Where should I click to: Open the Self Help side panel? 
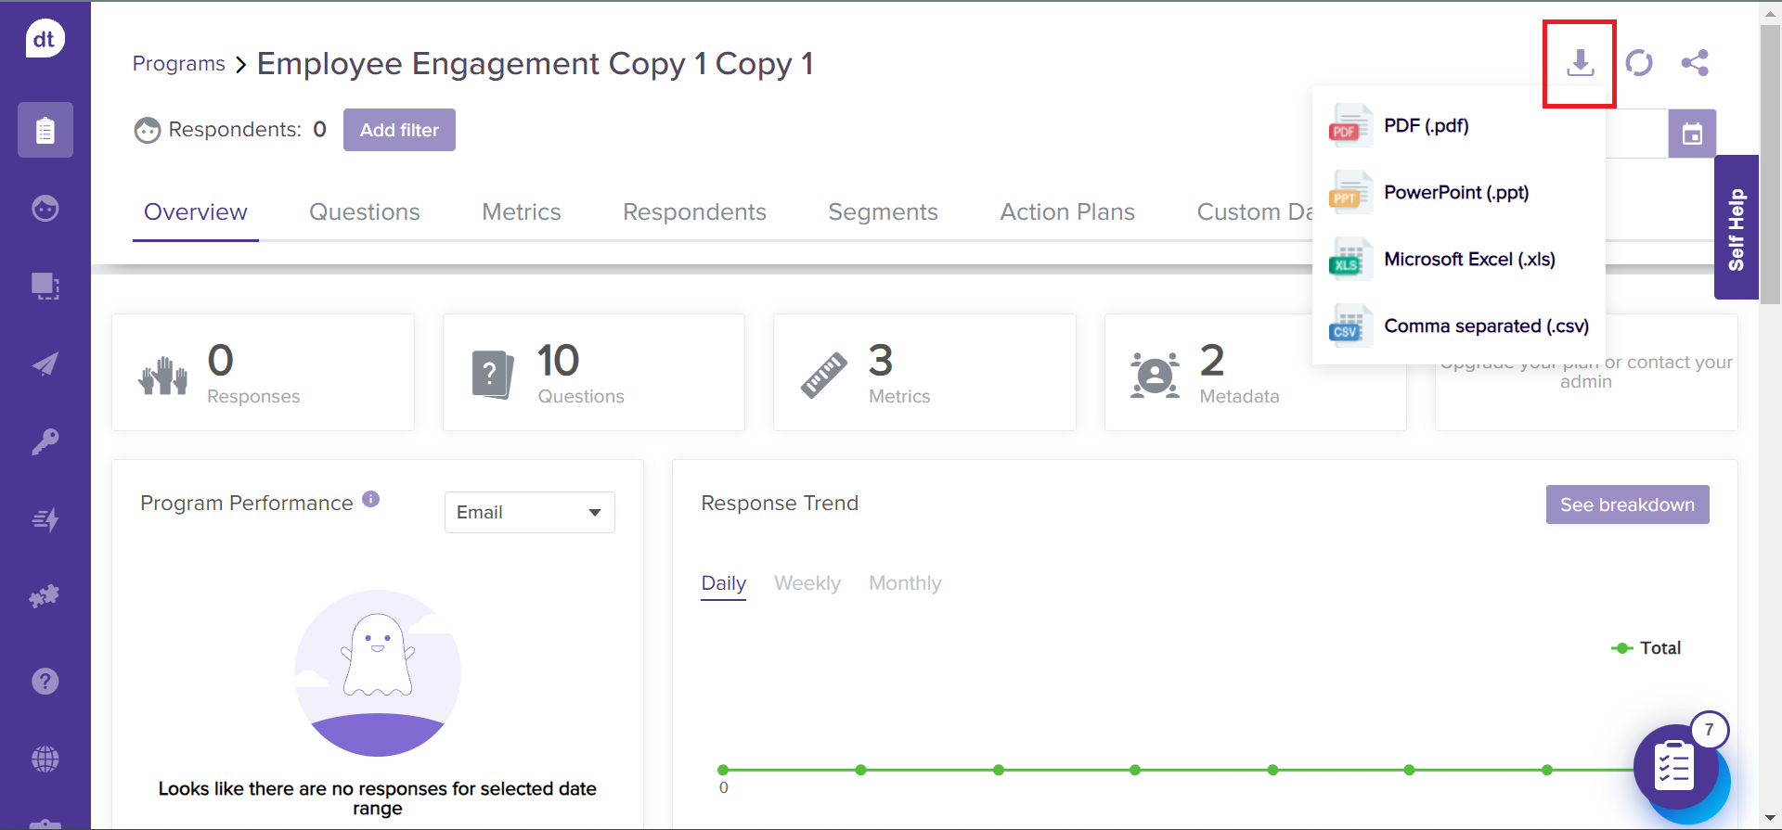click(1736, 228)
